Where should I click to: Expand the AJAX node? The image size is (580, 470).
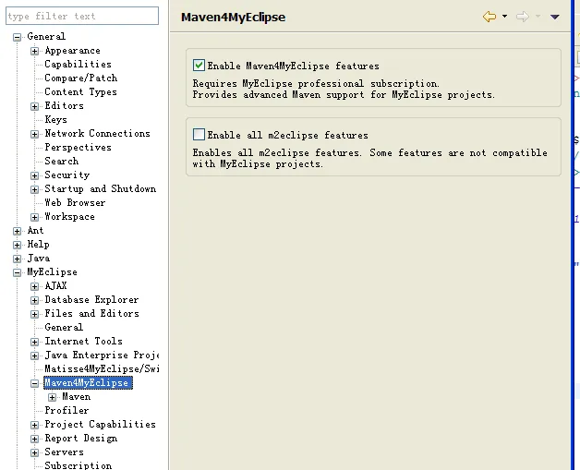click(x=34, y=286)
